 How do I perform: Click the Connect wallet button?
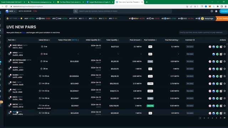click(224, 11)
